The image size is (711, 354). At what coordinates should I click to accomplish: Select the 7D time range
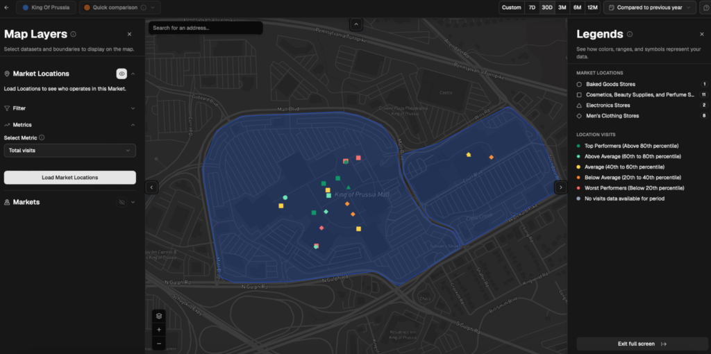click(x=532, y=7)
